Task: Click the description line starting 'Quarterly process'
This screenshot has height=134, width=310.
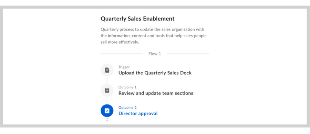Action: click(153, 29)
